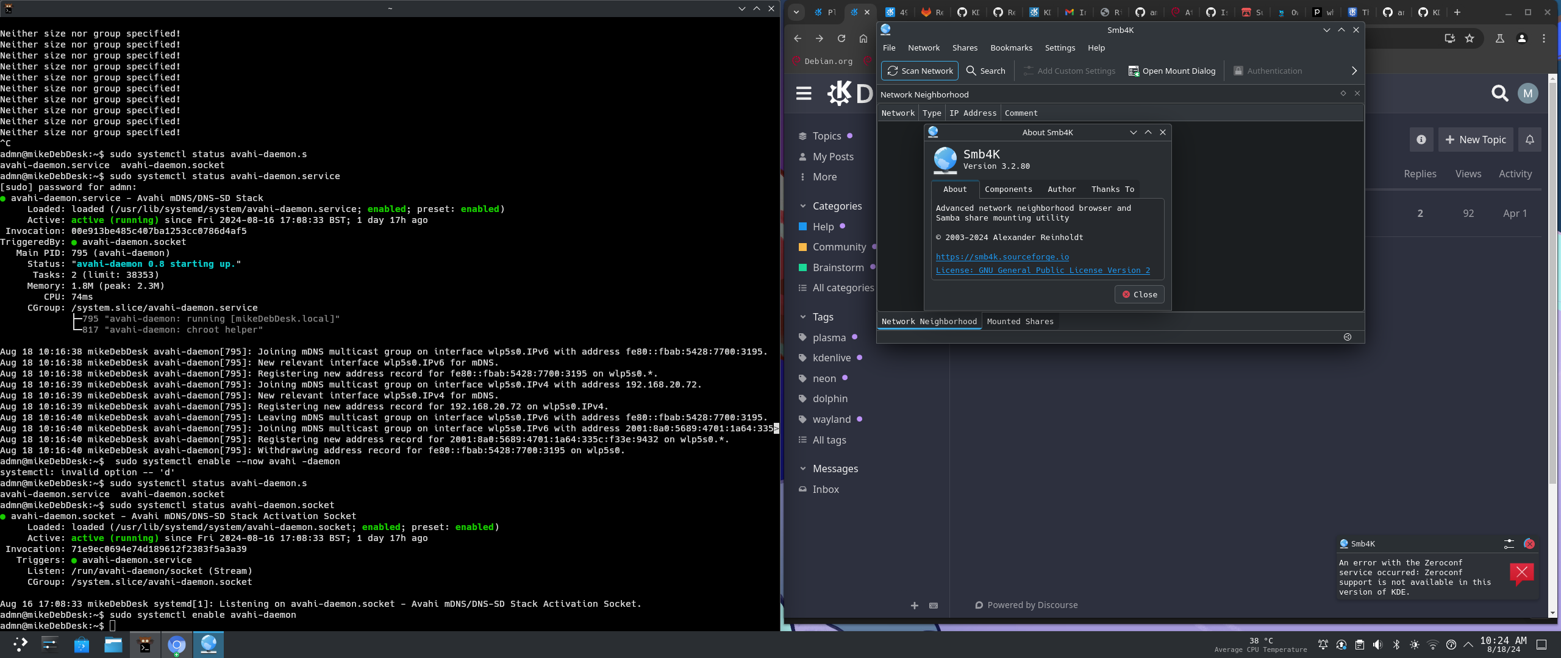Switch to Thanks To tab in About dialog
This screenshot has width=1561, height=658.
pos(1112,189)
